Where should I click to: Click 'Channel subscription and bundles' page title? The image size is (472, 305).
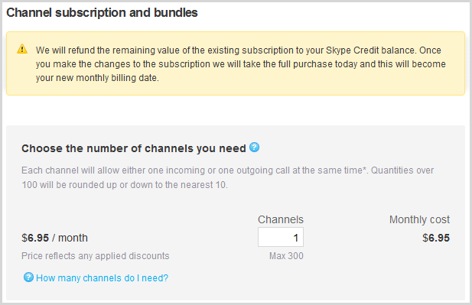[102, 13]
